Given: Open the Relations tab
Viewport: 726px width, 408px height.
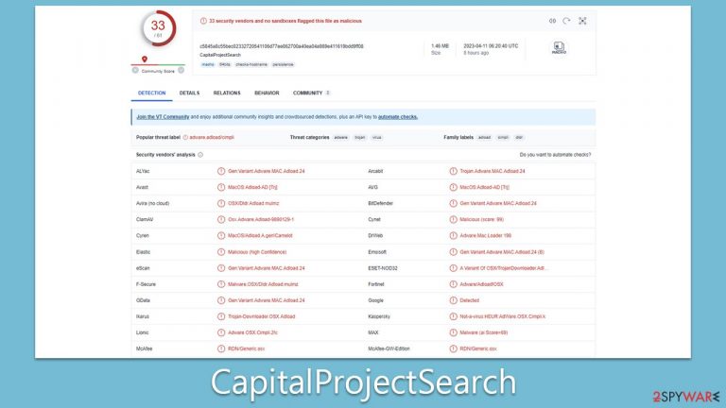Looking at the screenshot, I should tap(227, 93).
